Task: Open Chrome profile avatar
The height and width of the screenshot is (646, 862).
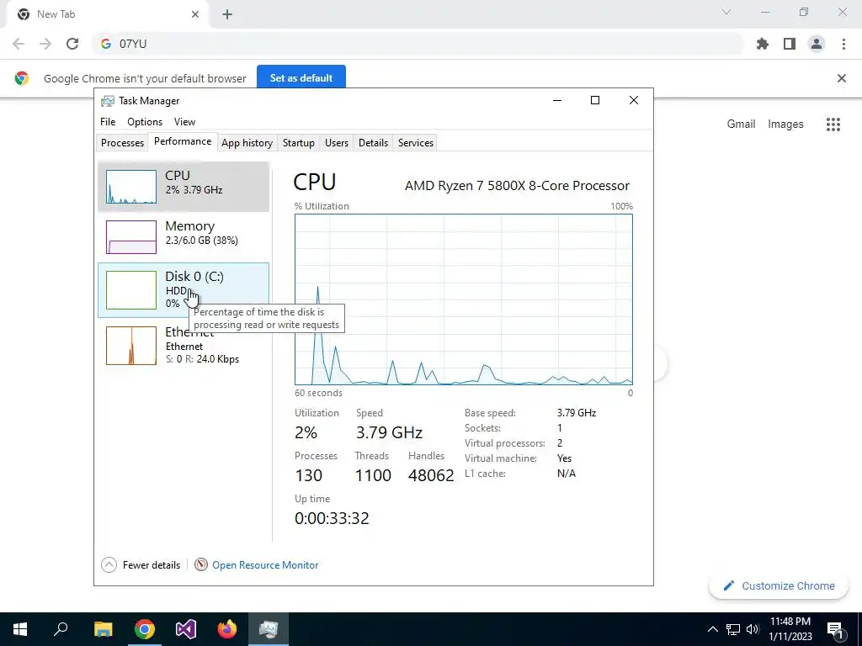Action: [817, 44]
